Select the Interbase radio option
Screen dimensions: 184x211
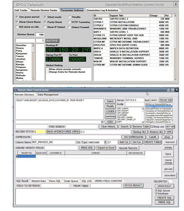pos(156,193)
